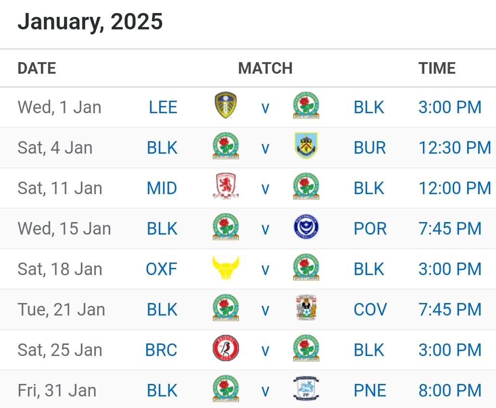This screenshot has height=408, width=496.
Task: Click the POR team link
Action: point(370,229)
